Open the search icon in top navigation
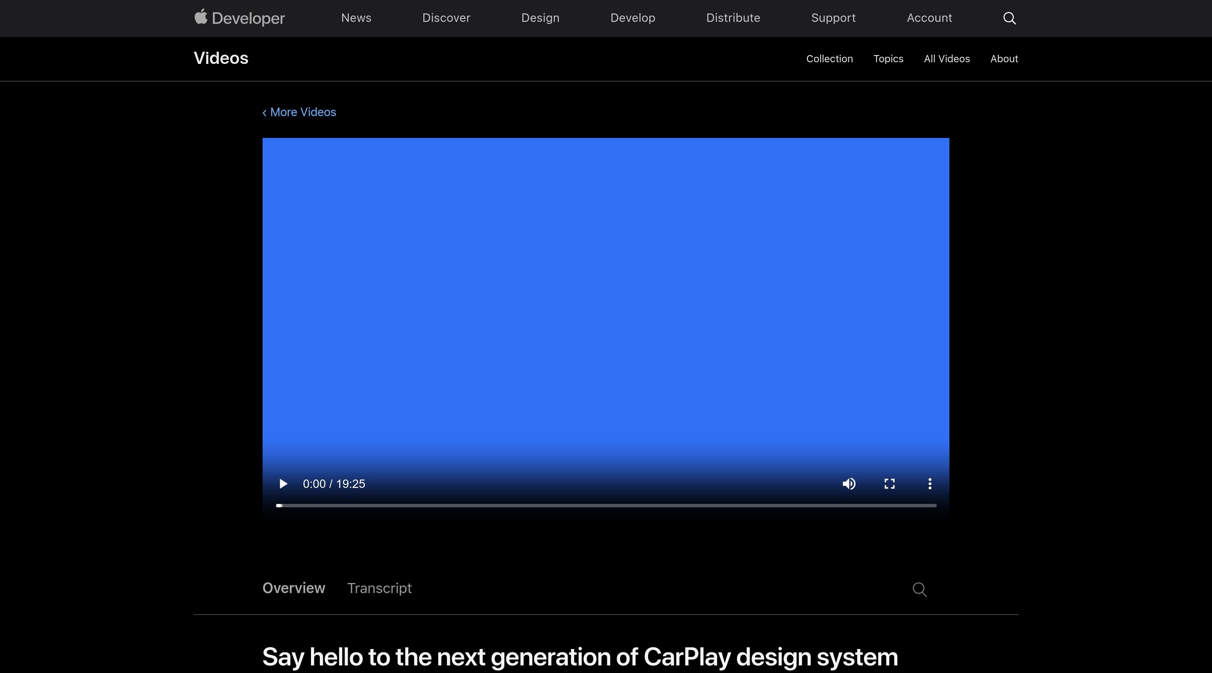This screenshot has height=673, width=1212. pyautogui.click(x=1009, y=19)
